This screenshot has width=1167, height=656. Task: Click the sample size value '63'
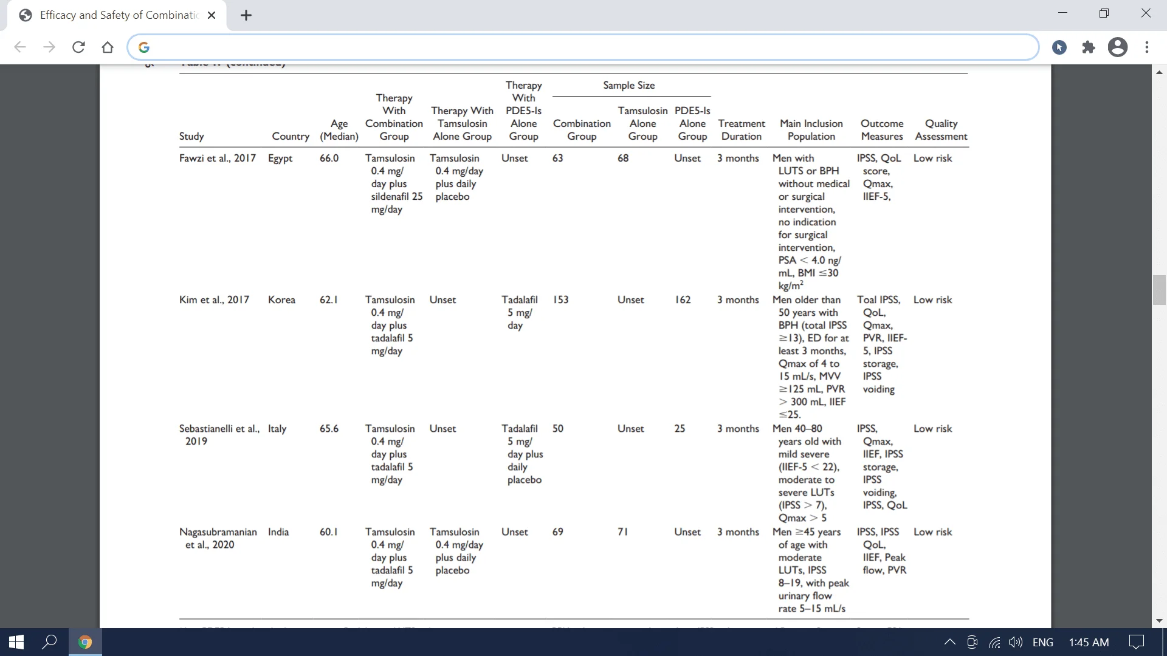tap(558, 158)
